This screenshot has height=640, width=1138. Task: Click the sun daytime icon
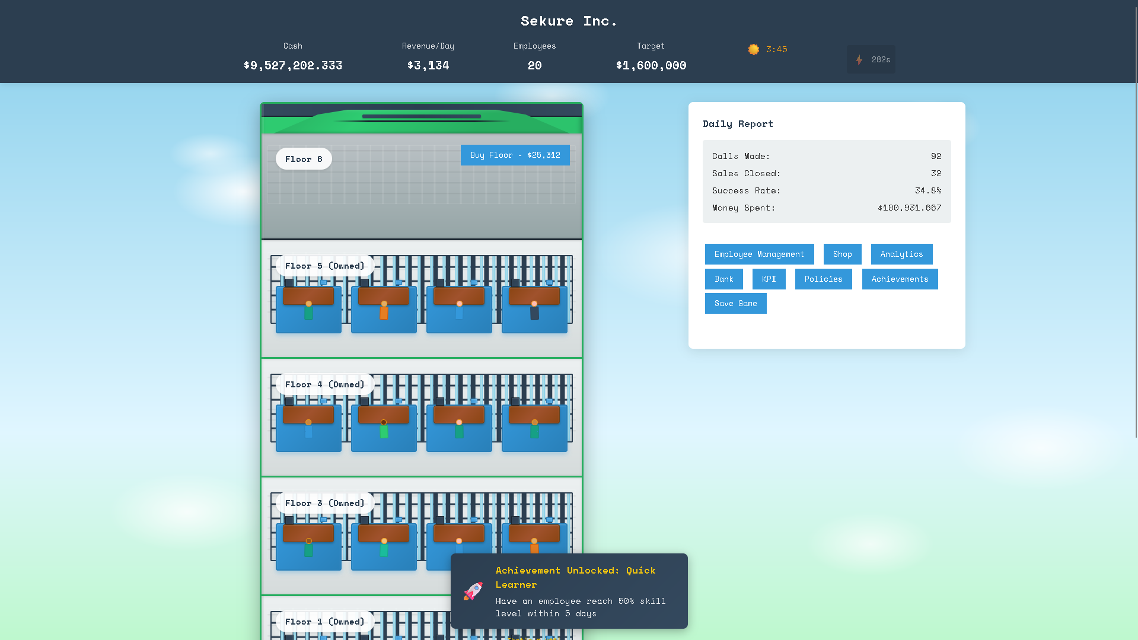[x=753, y=49]
